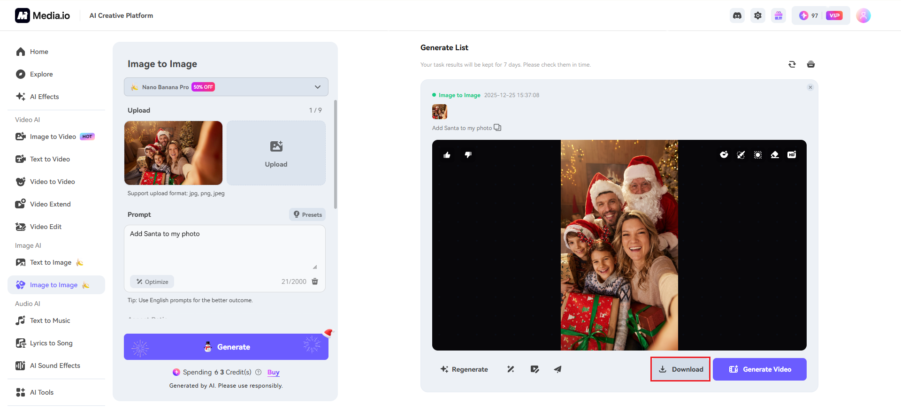Click the Image to Image panel scrollbar
Screen dimensions: 901x412
coord(335,154)
